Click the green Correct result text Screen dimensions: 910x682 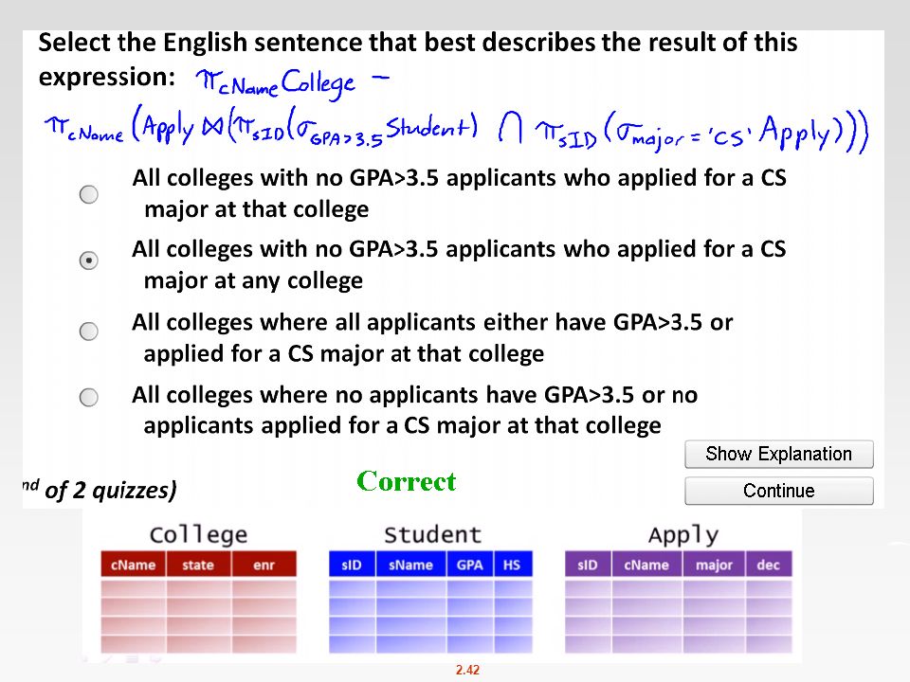pos(407,481)
